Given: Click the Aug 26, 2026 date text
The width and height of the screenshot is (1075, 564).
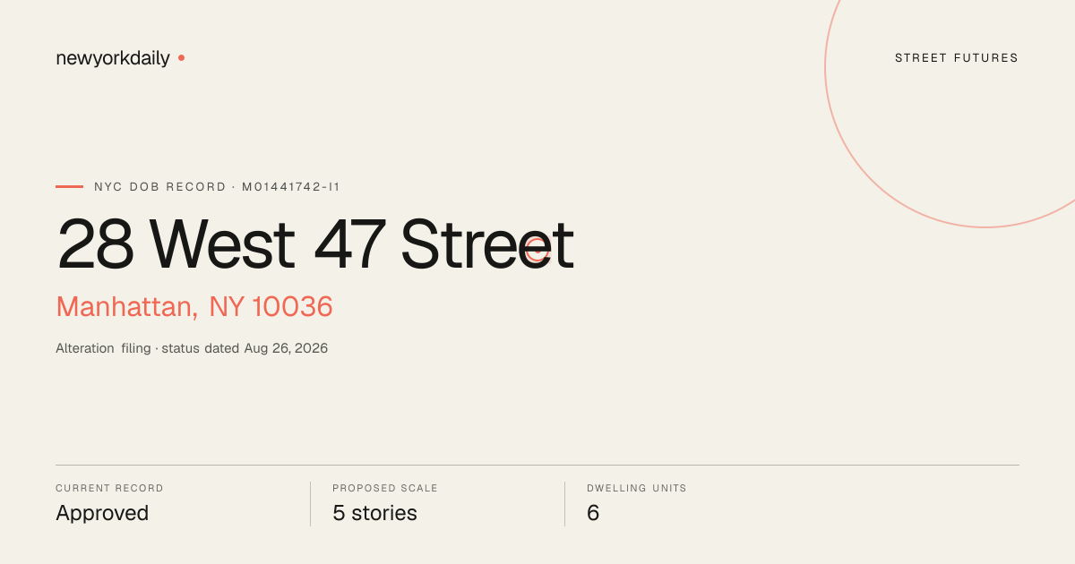Looking at the screenshot, I should (x=286, y=348).
